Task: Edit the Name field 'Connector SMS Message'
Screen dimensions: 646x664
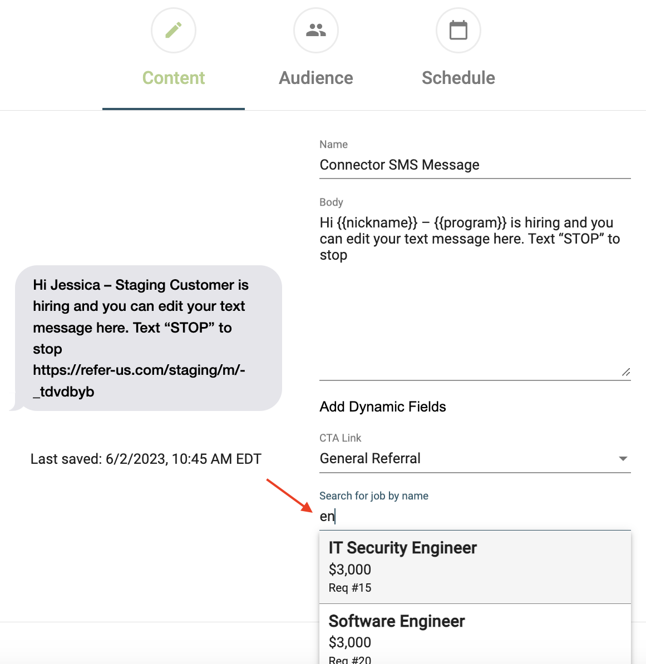Action: tap(475, 165)
